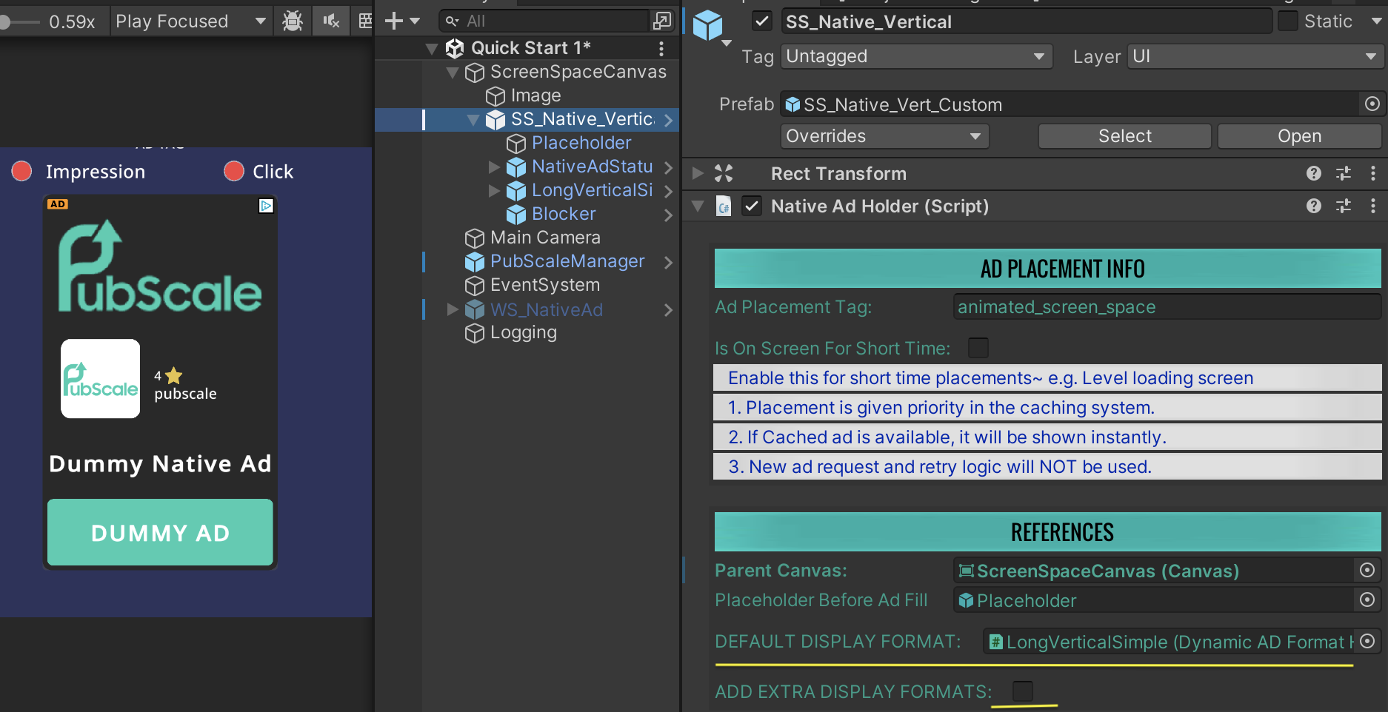Select PubScaleManager in the Hierarchy
The image size is (1388, 712).
click(x=567, y=261)
